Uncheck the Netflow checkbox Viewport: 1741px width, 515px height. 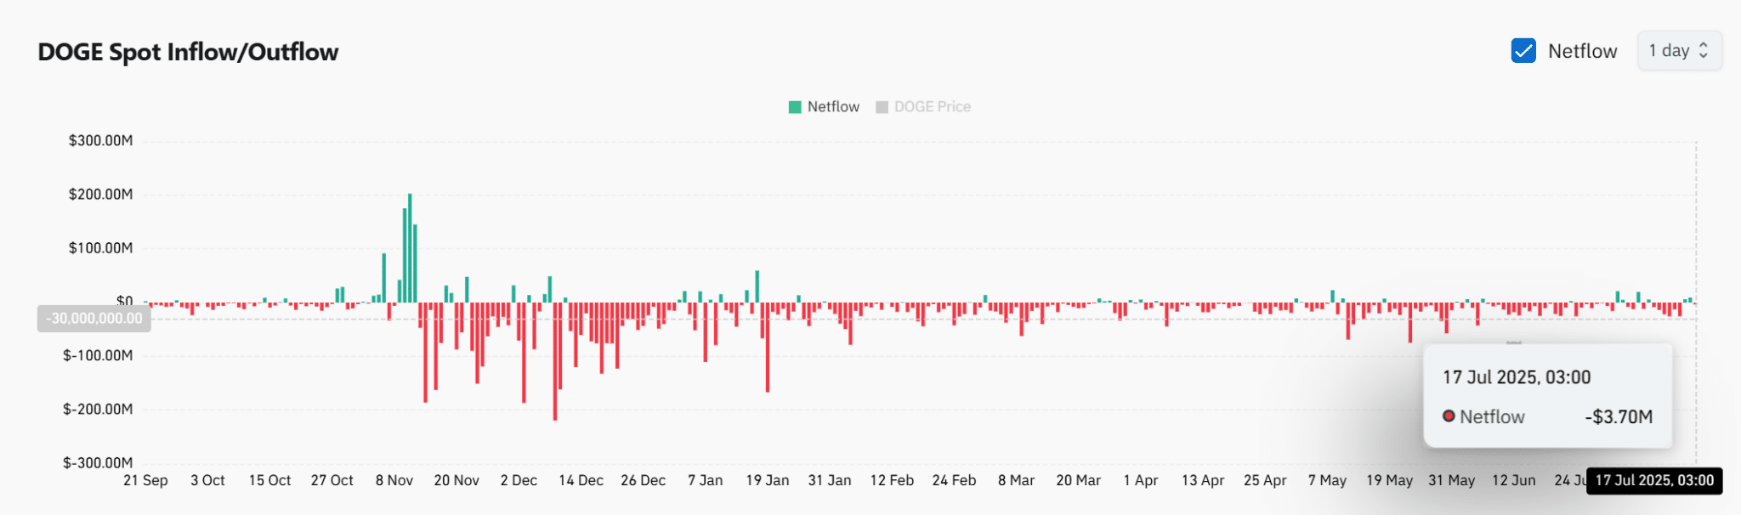(x=1523, y=51)
